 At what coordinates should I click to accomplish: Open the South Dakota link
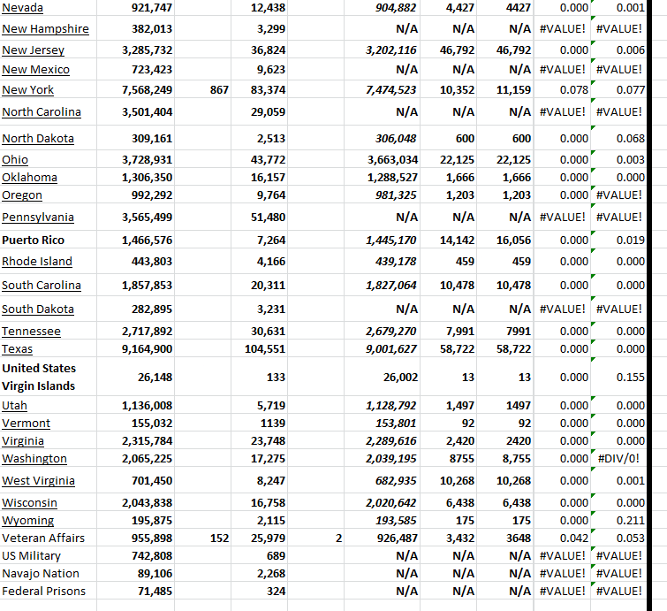coord(38,309)
